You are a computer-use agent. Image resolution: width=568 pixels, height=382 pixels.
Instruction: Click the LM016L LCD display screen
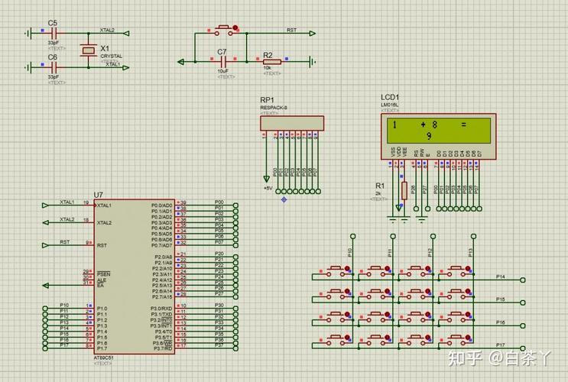point(439,129)
